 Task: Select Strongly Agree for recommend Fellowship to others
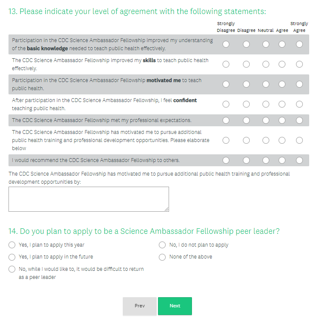coord(299,160)
